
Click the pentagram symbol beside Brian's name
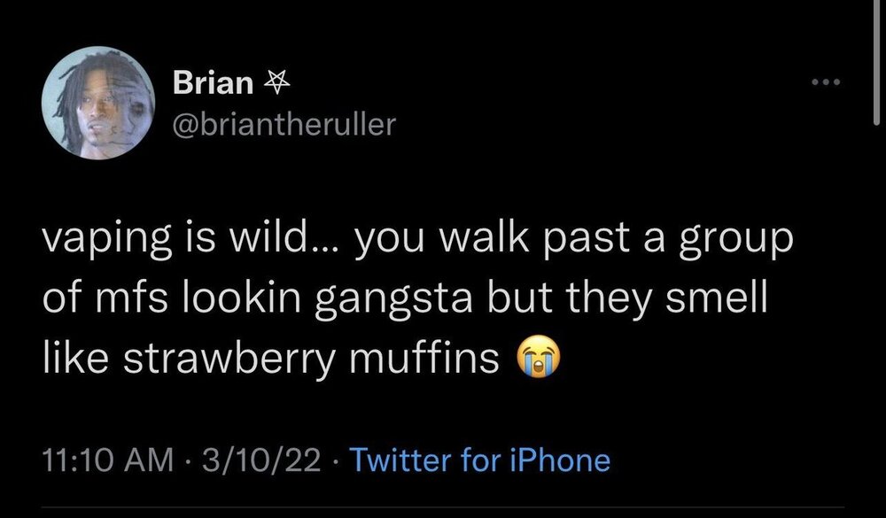tap(272, 83)
